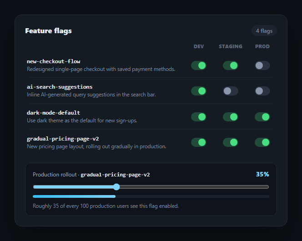This screenshot has width=302, height=241.
Task: Click gradual-pricing-page-v2 flag name in list
Action: 63,139
